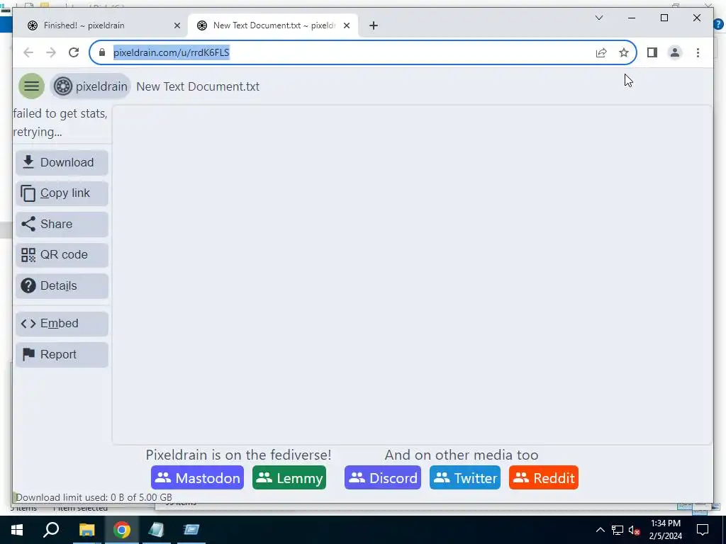Select 'Download limit used: 0 B of 5.00 GB'

(x=94, y=498)
